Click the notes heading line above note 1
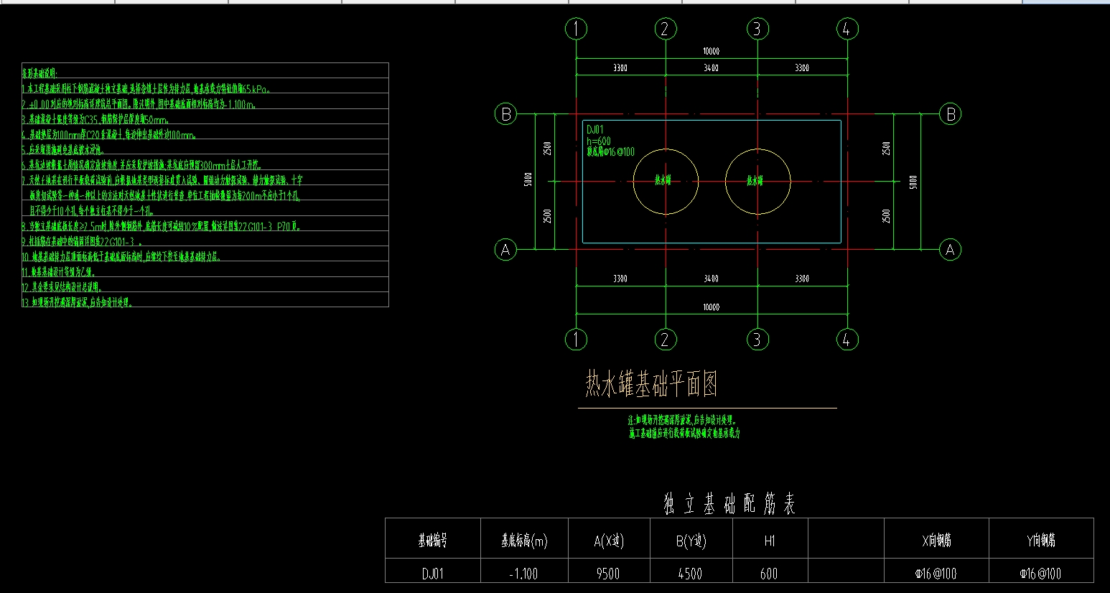 point(40,73)
